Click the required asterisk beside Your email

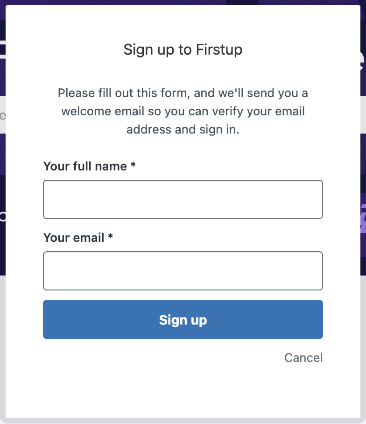click(x=110, y=236)
